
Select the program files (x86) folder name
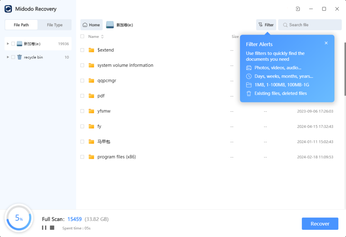[x=117, y=157]
